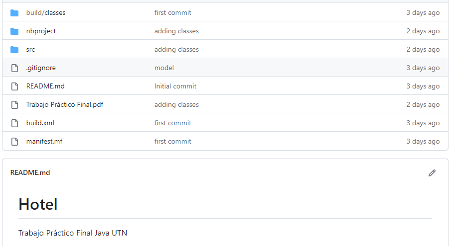
Task: Click the manifest.mf file icon
Action: 14,142
